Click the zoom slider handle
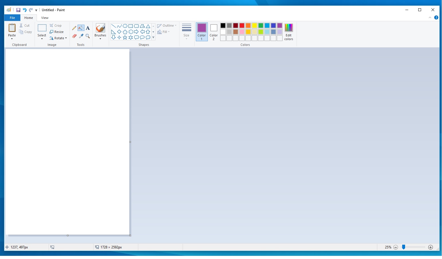 [x=404, y=247]
